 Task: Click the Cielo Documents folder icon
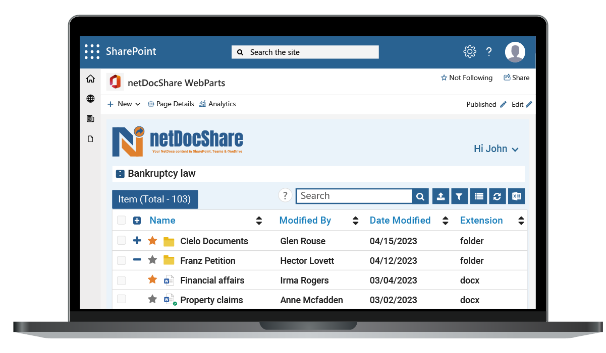169,241
